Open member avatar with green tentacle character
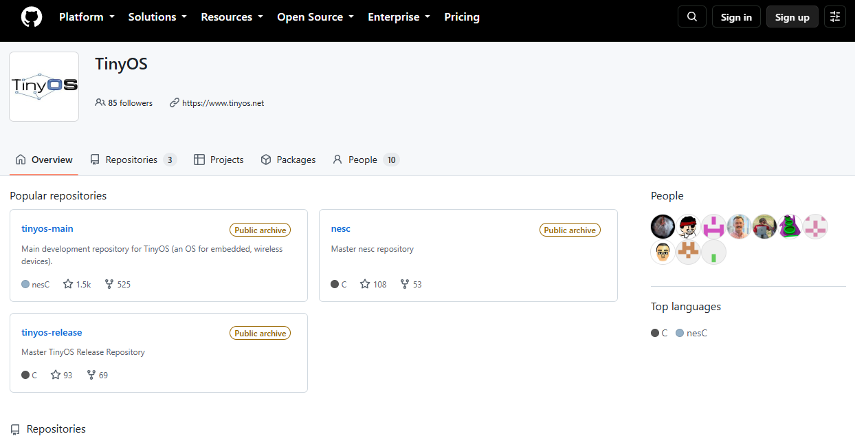Screen dimensions: 855x445 coord(790,226)
